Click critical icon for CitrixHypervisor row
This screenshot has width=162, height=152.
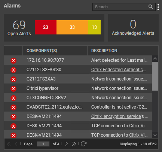tap(13, 89)
